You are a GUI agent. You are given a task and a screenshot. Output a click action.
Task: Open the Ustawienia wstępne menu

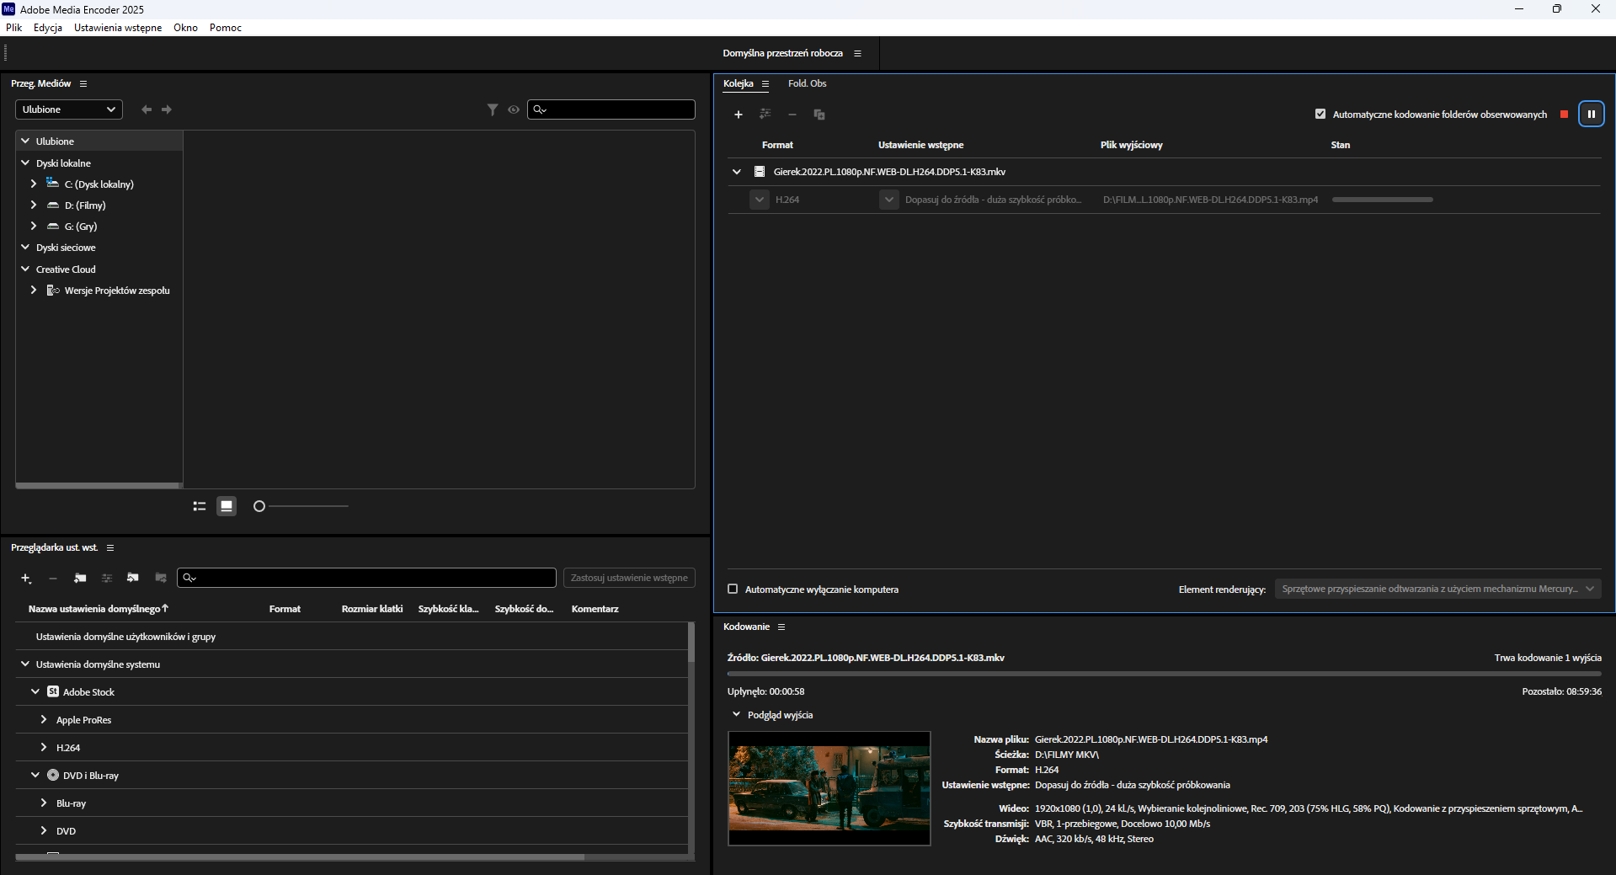[x=118, y=28]
